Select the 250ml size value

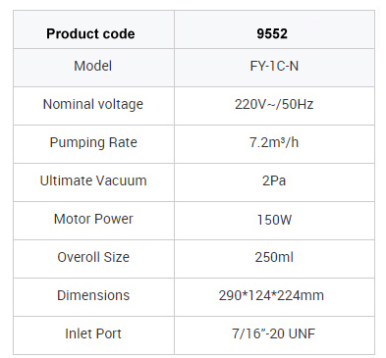(274, 257)
